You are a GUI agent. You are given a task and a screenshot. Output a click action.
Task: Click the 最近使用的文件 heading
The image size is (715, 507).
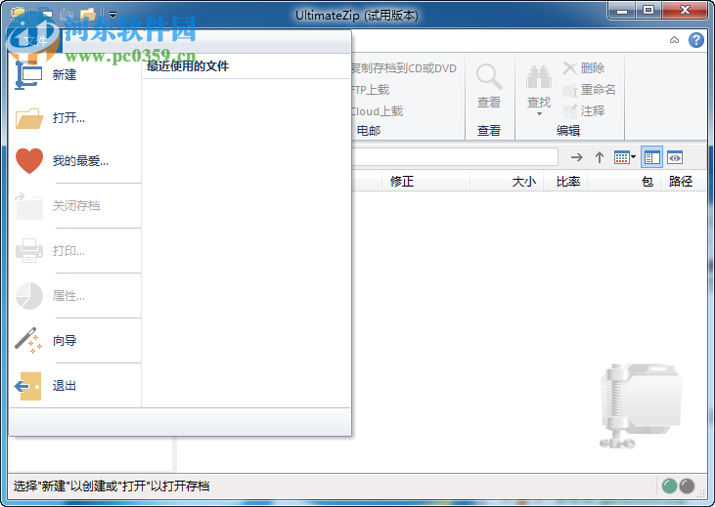click(x=188, y=66)
